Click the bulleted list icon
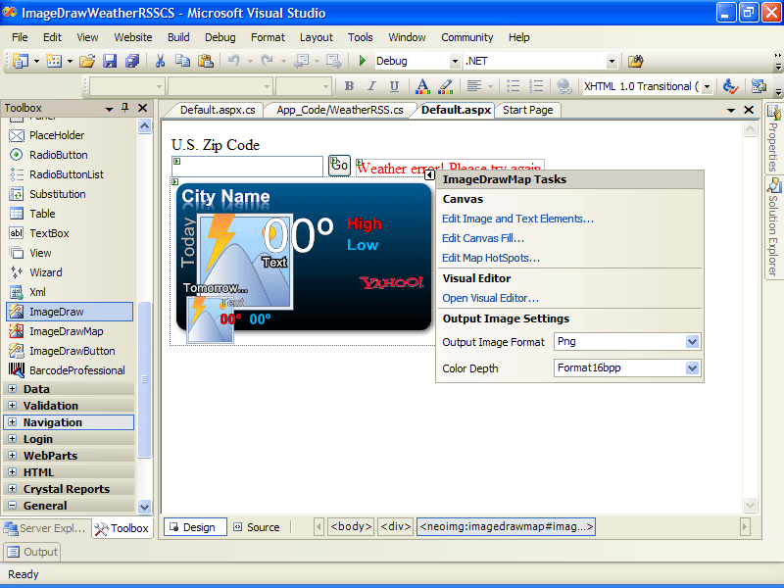784x588 pixels. pos(513,86)
